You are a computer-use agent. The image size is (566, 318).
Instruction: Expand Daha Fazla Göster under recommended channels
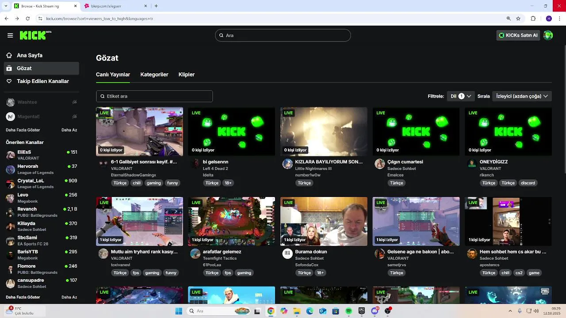pos(23,297)
